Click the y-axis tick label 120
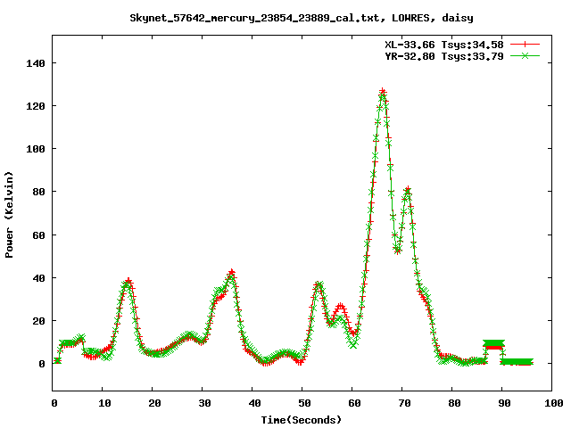 [36, 106]
